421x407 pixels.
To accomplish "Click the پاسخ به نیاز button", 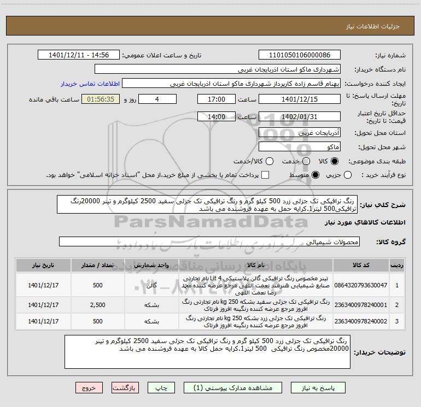I will pos(318,388).
